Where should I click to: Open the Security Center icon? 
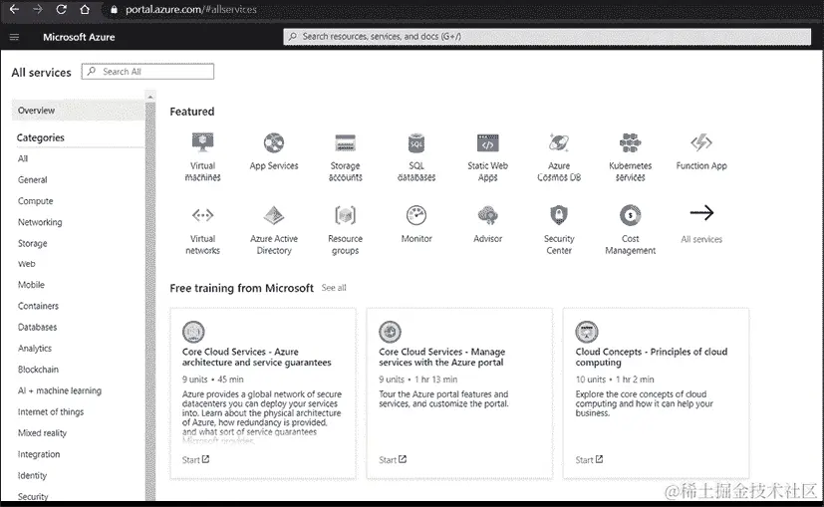pyautogui.click(x=559, y=215)
